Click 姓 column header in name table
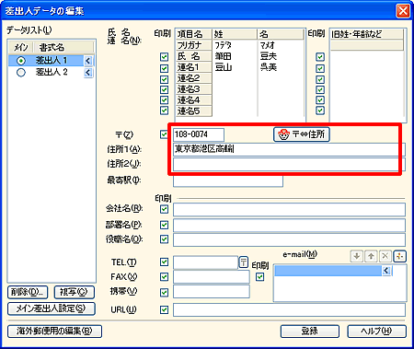The width and height of the screenshot is (414, 349). (x=235, y=34)
